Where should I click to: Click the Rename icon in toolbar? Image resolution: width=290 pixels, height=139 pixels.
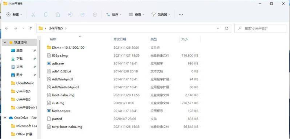tap(70, 15)
